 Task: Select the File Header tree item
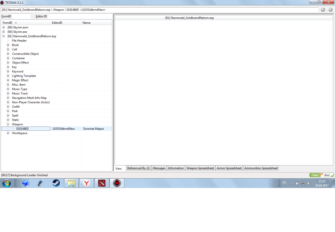(19, 40)
